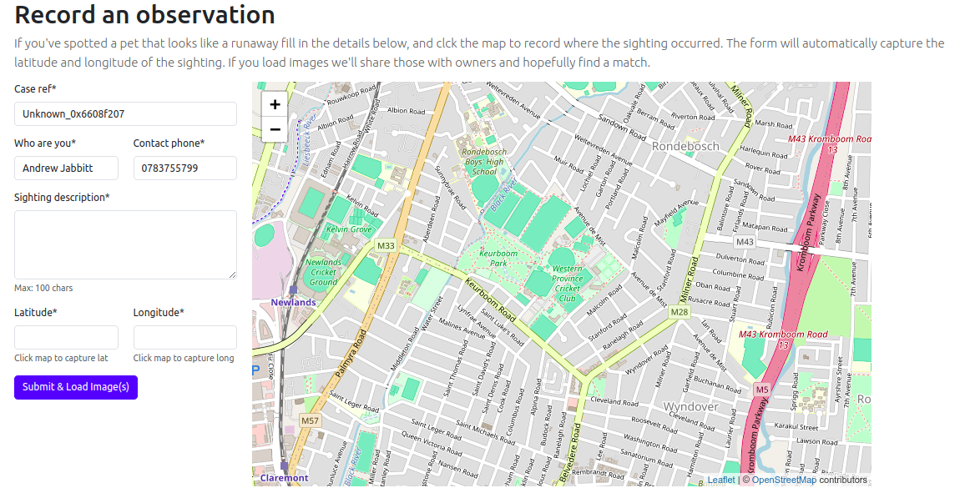The width and height of the screenshot is (965, 488).
Task: Click the M28 road shield
Action: 680,312
